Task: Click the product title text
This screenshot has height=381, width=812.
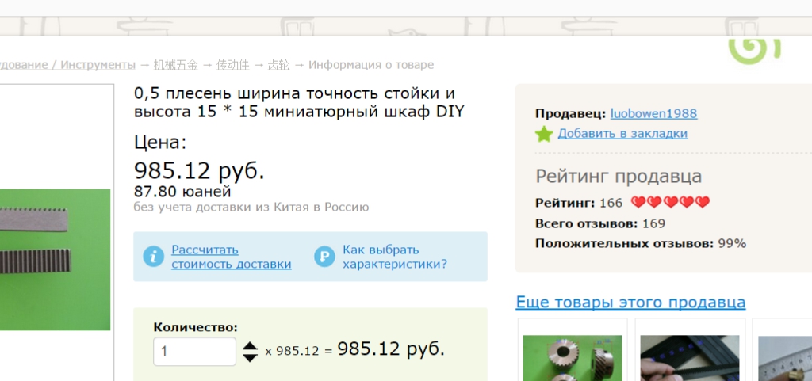Action: click(299, 102)
